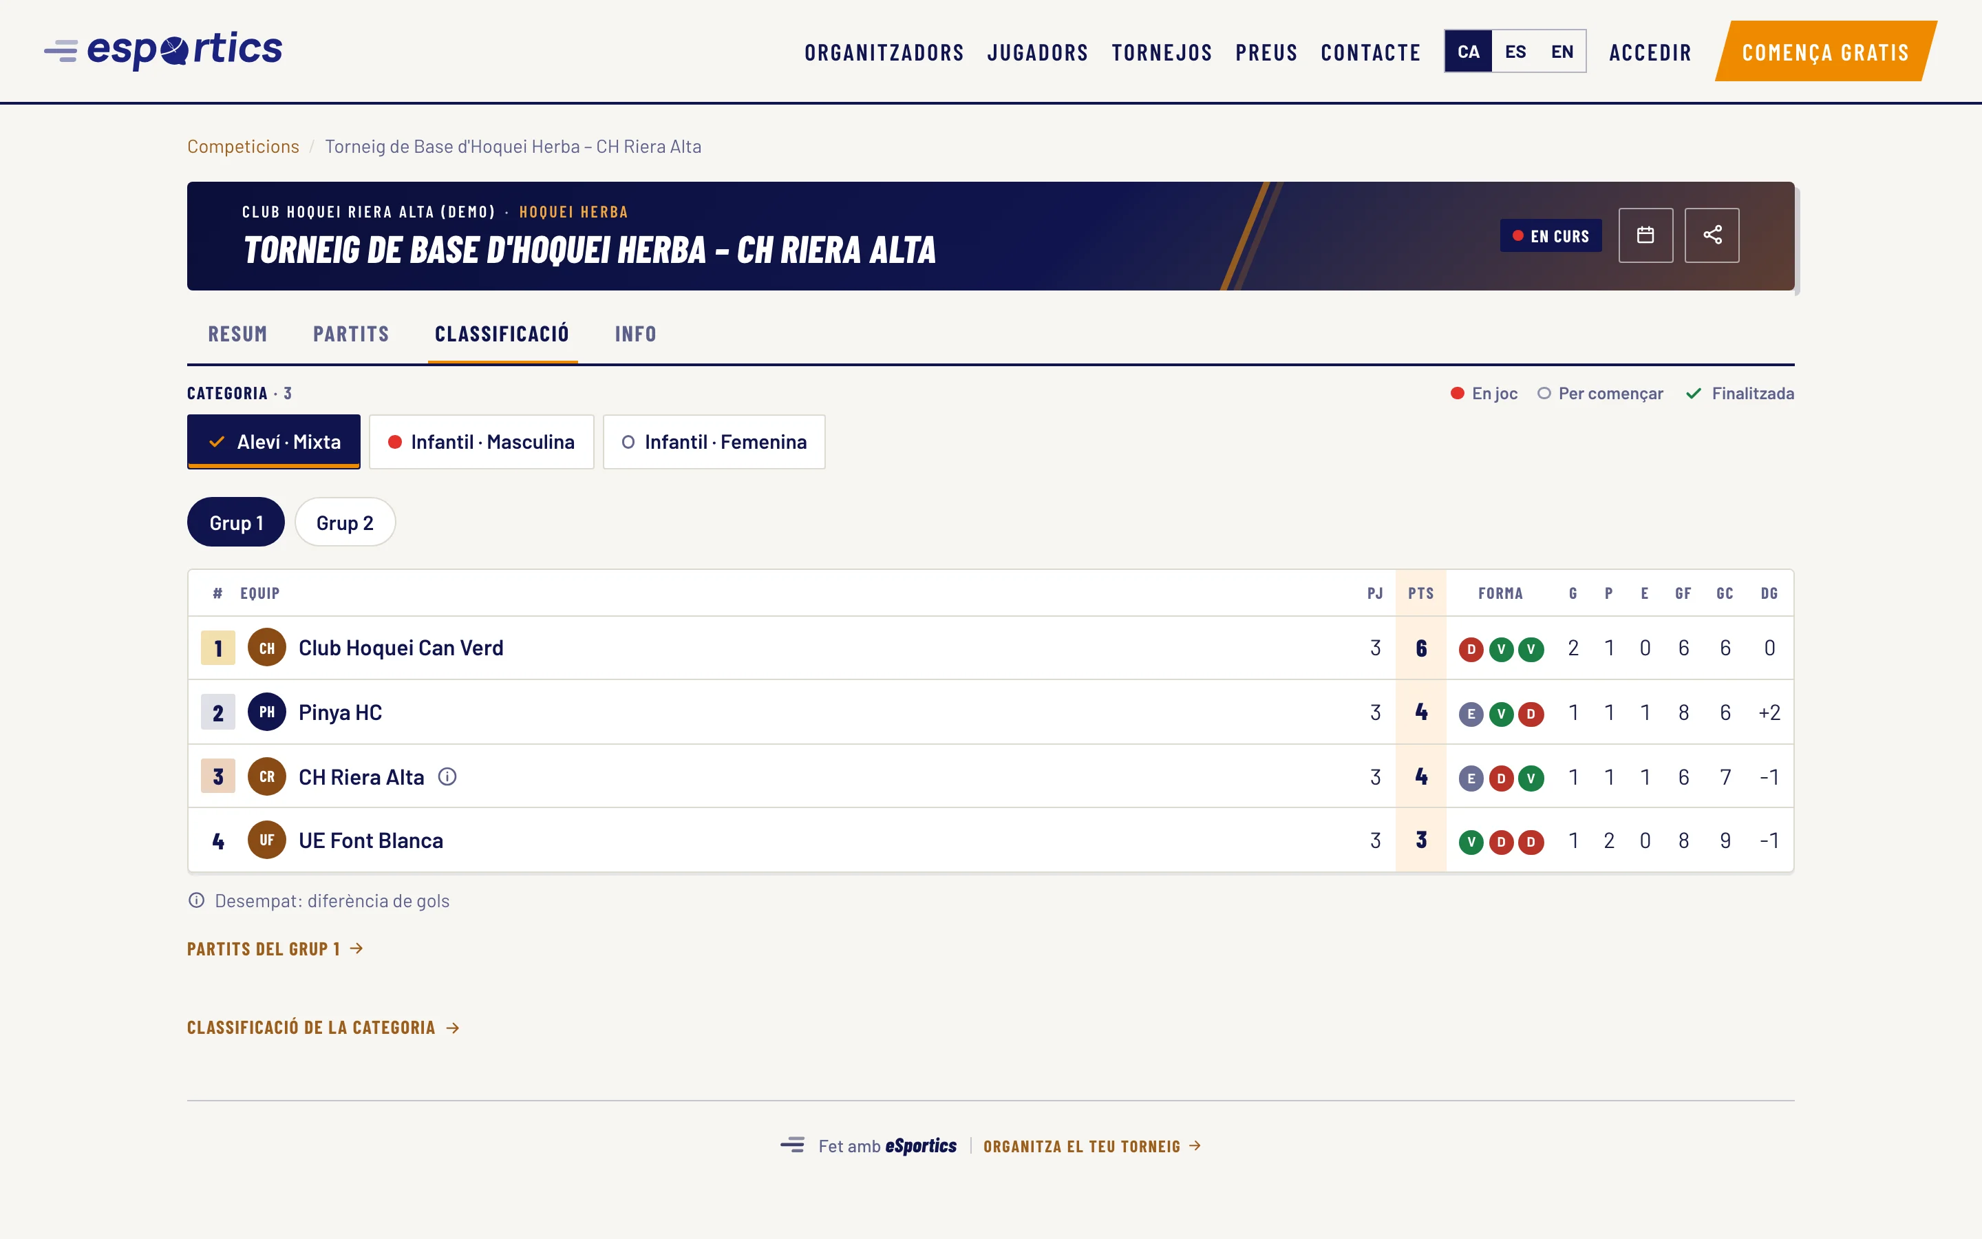Go to Tornejos in navigation

(x=1162, y=52)
